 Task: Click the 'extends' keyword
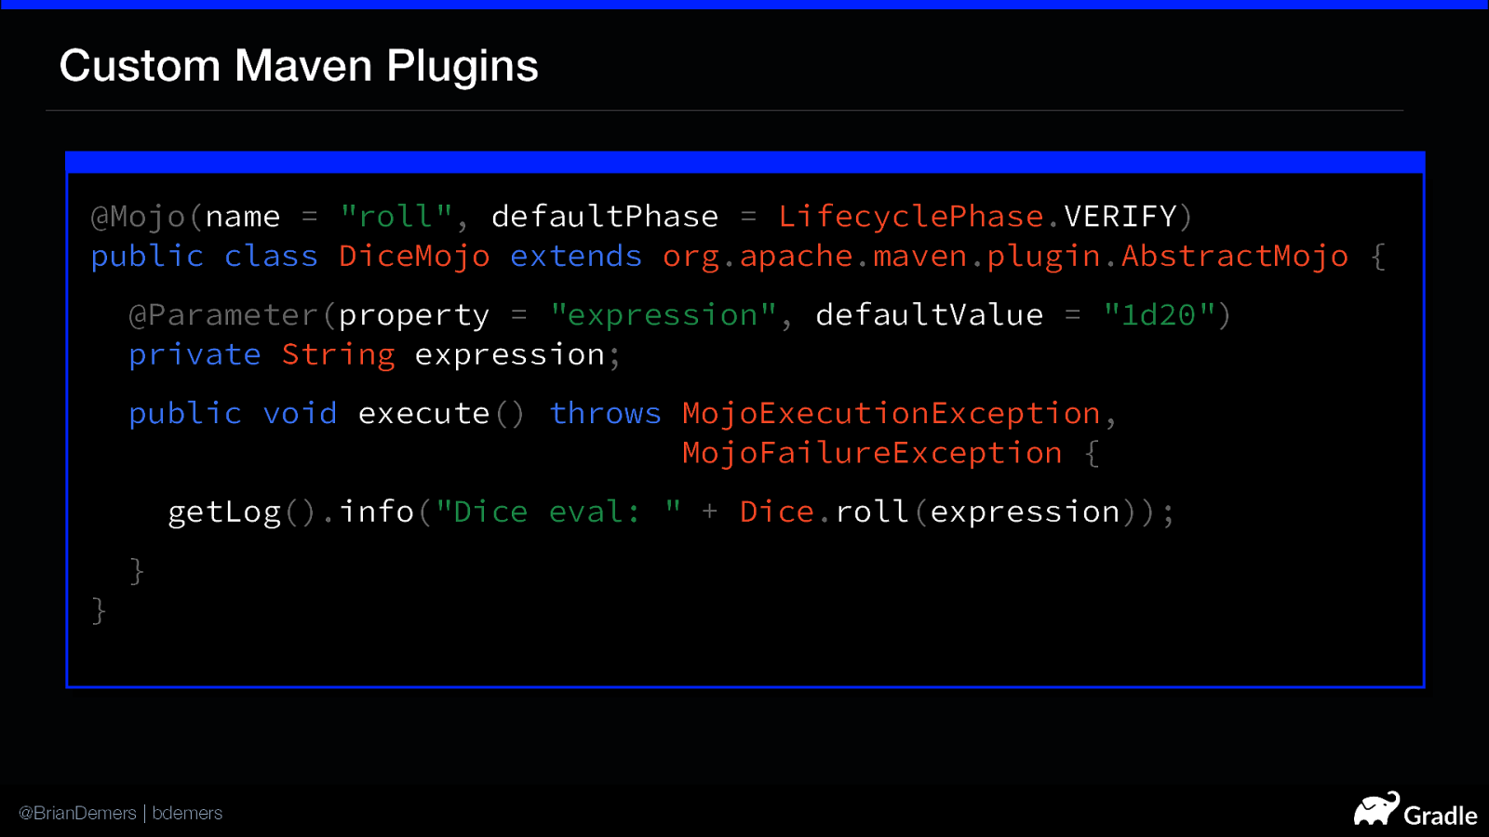[x=576, y=257]
